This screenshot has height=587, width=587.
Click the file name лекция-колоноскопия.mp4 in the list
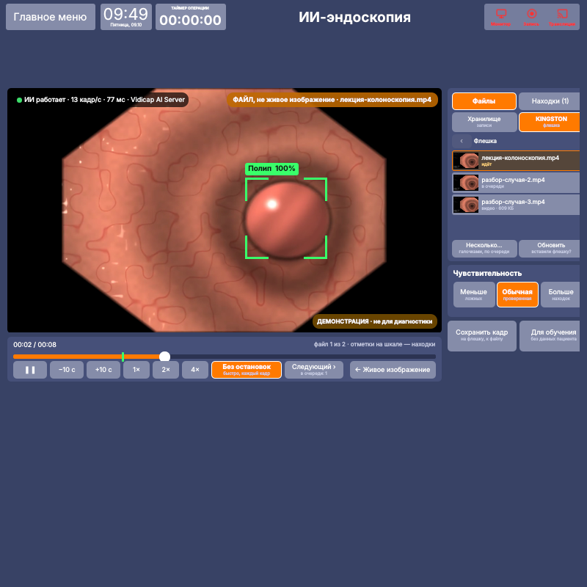pos(520,158)
